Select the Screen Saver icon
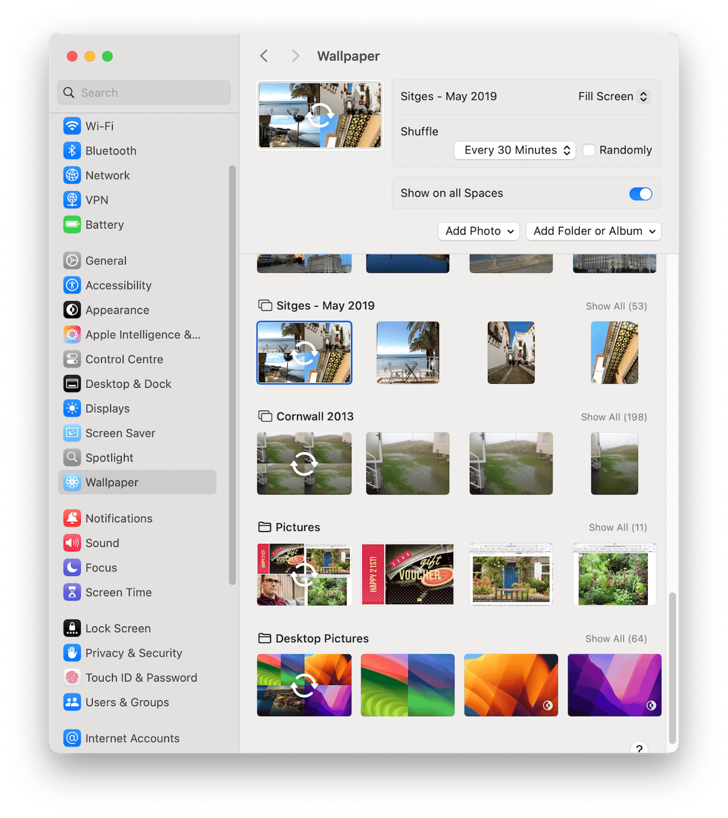The image size is (728, 818). click(72, 433)
